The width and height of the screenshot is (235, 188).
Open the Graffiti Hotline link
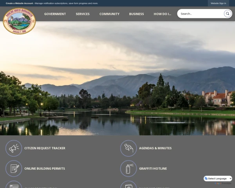click(153, 168)
